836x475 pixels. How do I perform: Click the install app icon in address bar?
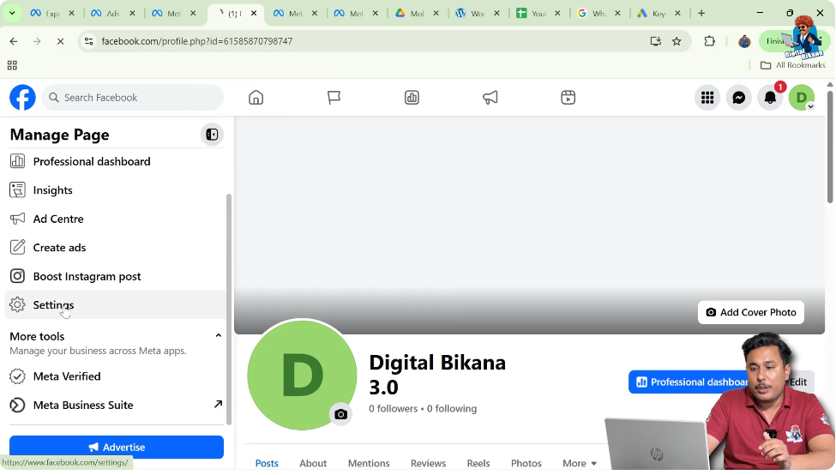point(656,41)
